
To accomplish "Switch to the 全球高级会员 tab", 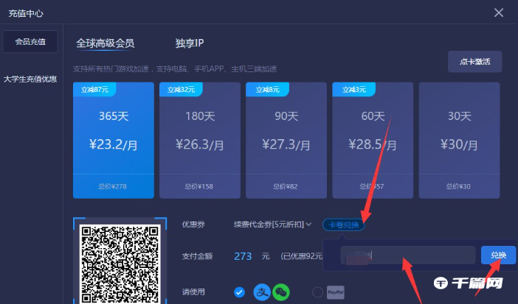I will [105, 43].
